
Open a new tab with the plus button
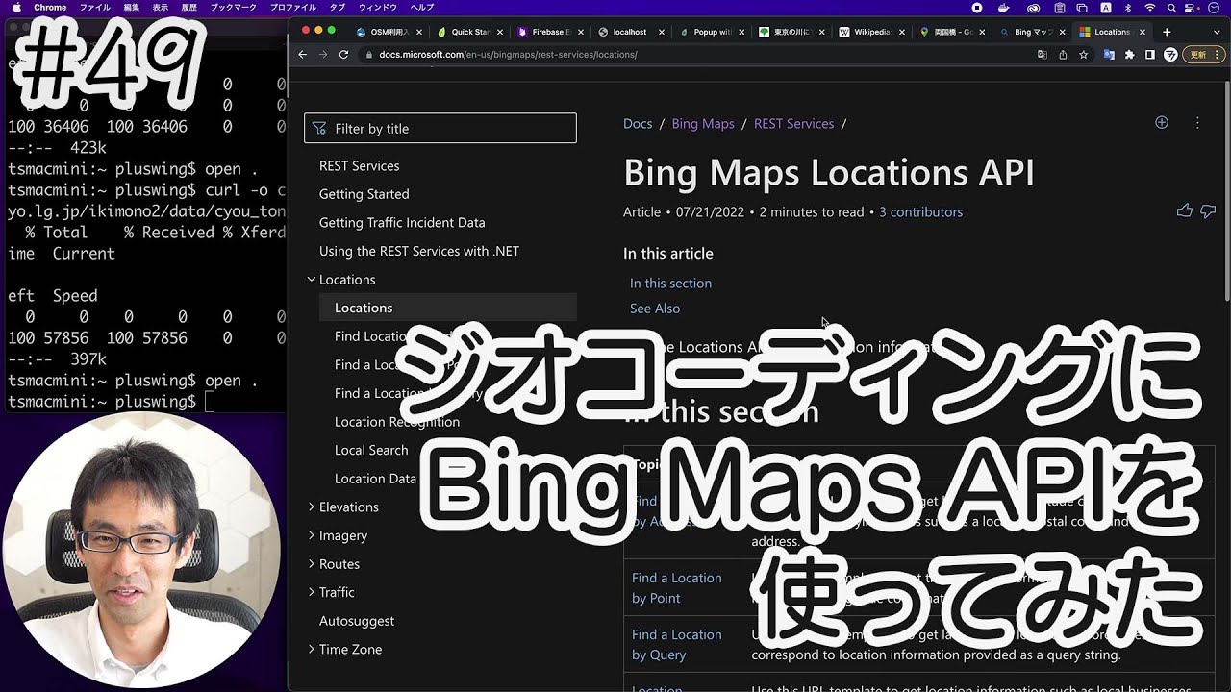coord(1167,32)
